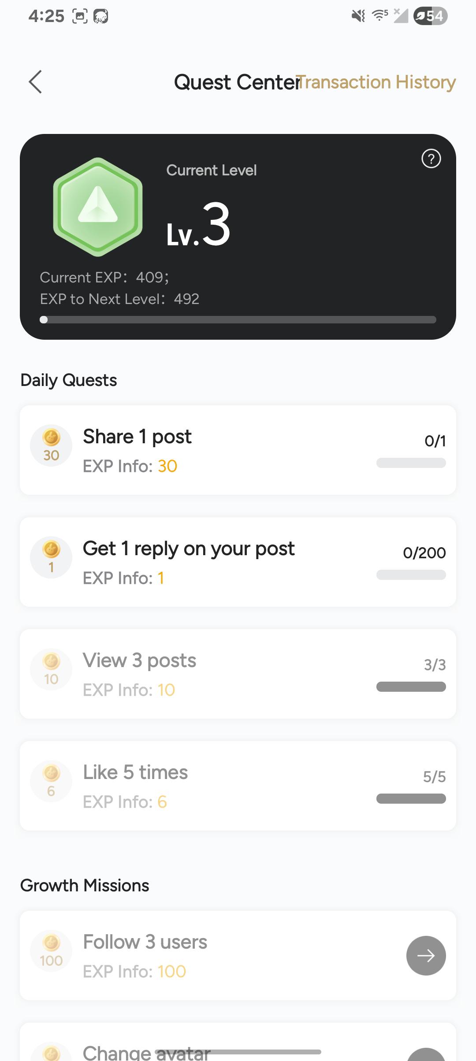Tap the 30 EXP coin icon
This screenshot has width=476, height=1061.
coord(51,445)
